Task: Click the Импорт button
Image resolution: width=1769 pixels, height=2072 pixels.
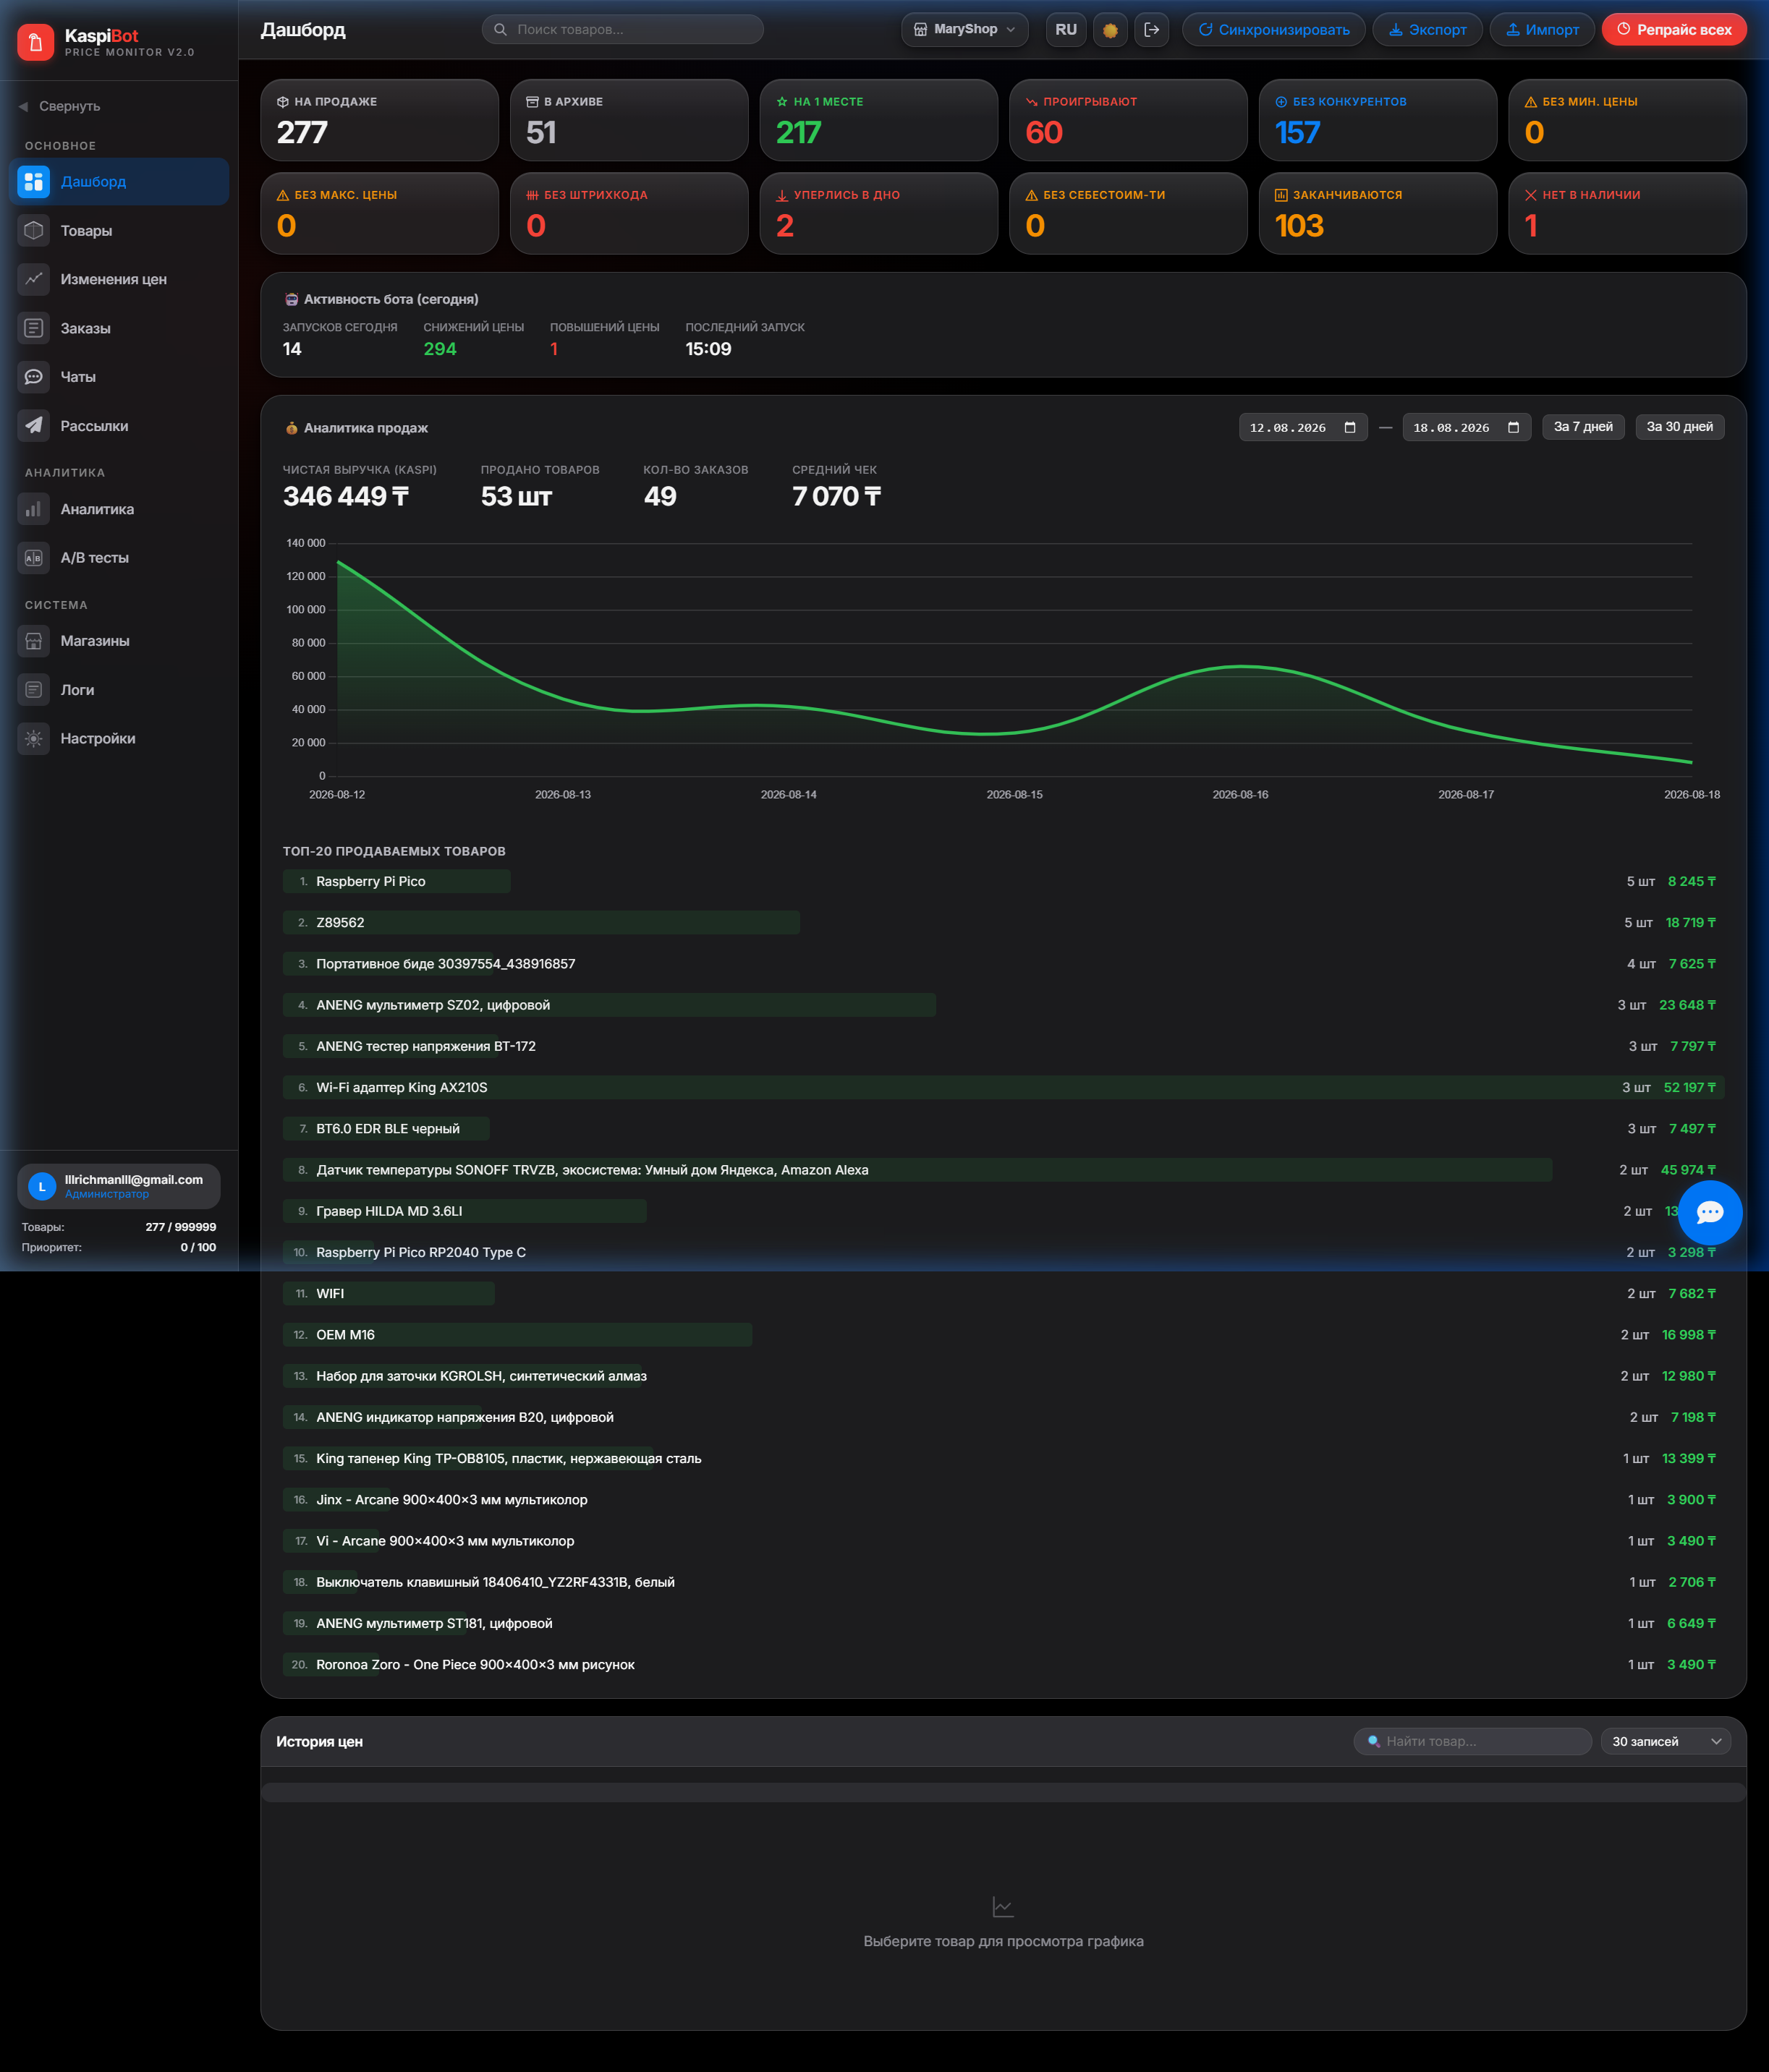Action: tap(1542, 30)
